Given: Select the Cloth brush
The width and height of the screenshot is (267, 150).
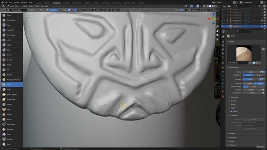Looking at the screenshot, I should pos(12,134).
